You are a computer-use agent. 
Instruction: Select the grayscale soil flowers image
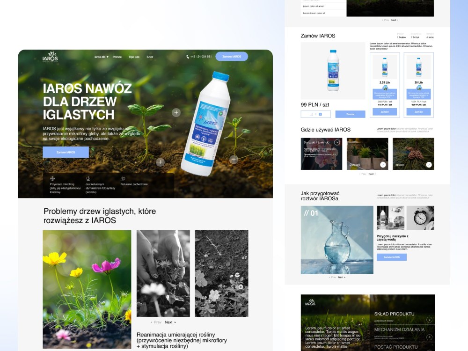tap(221, 273)
